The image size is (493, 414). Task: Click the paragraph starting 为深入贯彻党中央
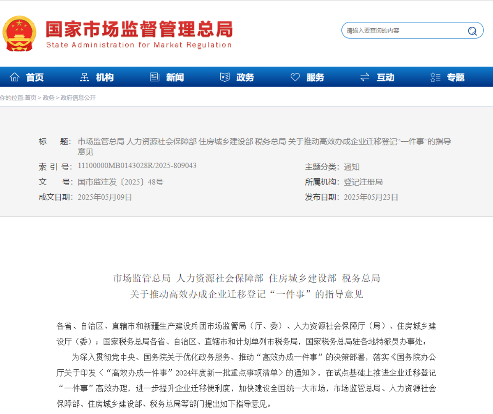pyautogui.click(x=246, y=380)
